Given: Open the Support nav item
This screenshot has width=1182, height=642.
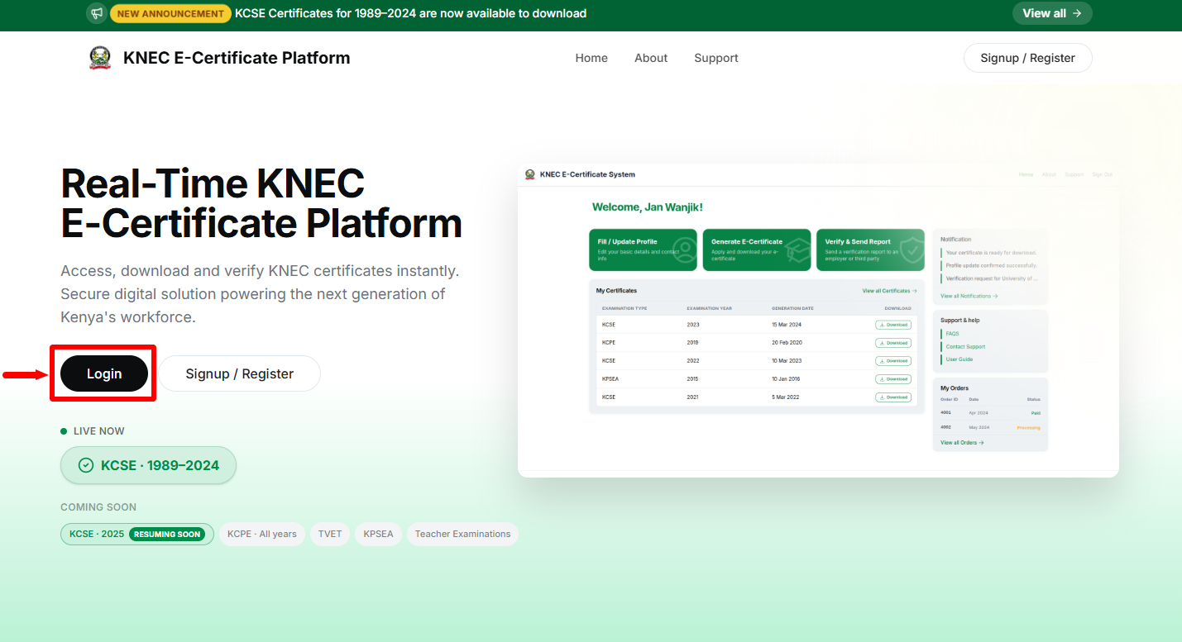Looking at the screenshot, I should pos(716,58).
